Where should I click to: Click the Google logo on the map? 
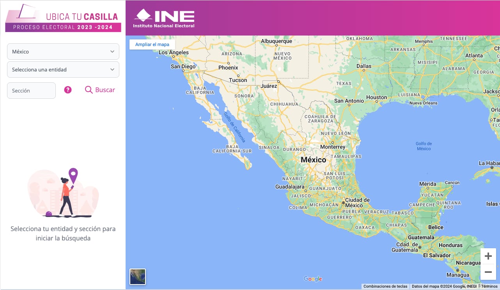click(x=313, y=279)
